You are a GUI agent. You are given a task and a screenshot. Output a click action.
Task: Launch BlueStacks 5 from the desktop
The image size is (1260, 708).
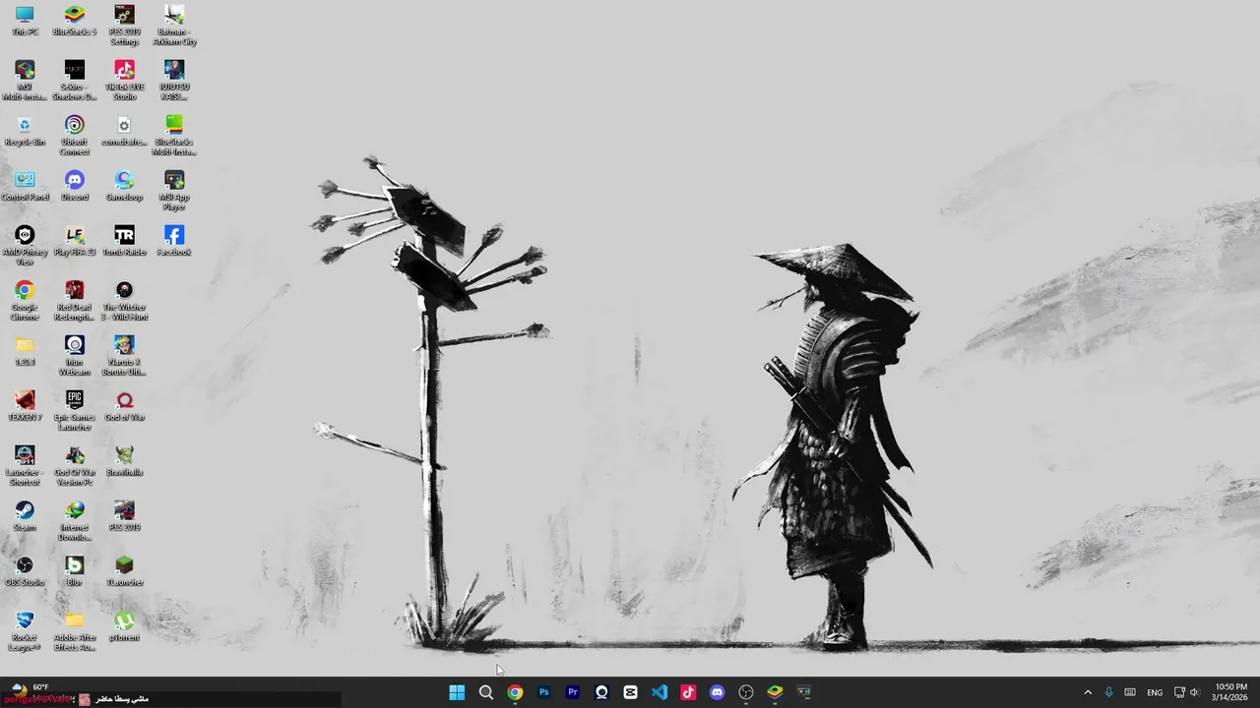tap(74, 21)
